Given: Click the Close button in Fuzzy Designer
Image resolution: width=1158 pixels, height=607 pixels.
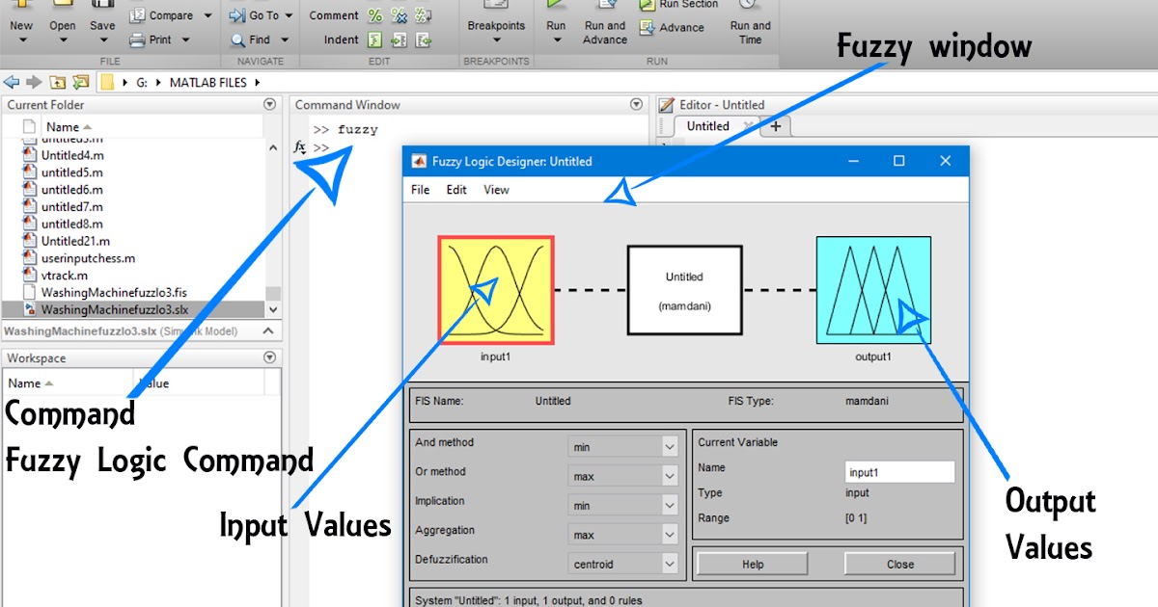Looking at the screenshot, I should coord(900,565).
